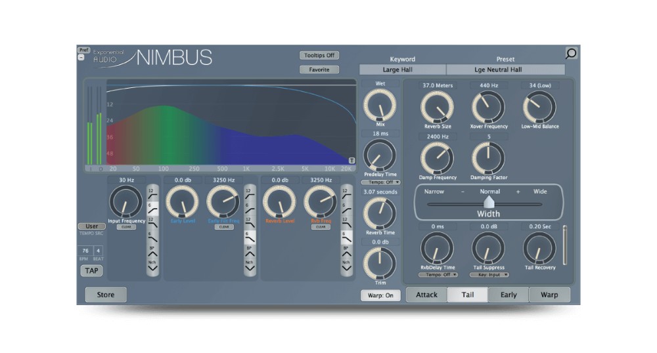Click the TAP tempo button
Screen dimensions: 657x353
(91, 270)
